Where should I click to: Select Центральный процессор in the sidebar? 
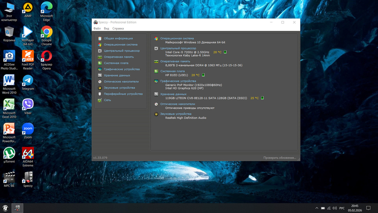click(x=122, y=51)
